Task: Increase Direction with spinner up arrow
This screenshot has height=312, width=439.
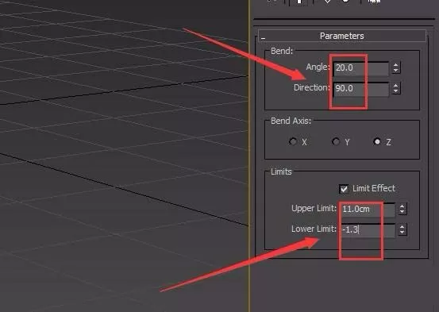Action: click(x=395, y=86)
